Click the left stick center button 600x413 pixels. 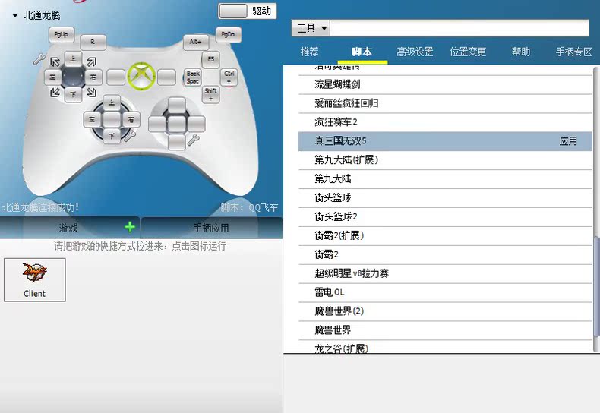click(x=112, y=120)
